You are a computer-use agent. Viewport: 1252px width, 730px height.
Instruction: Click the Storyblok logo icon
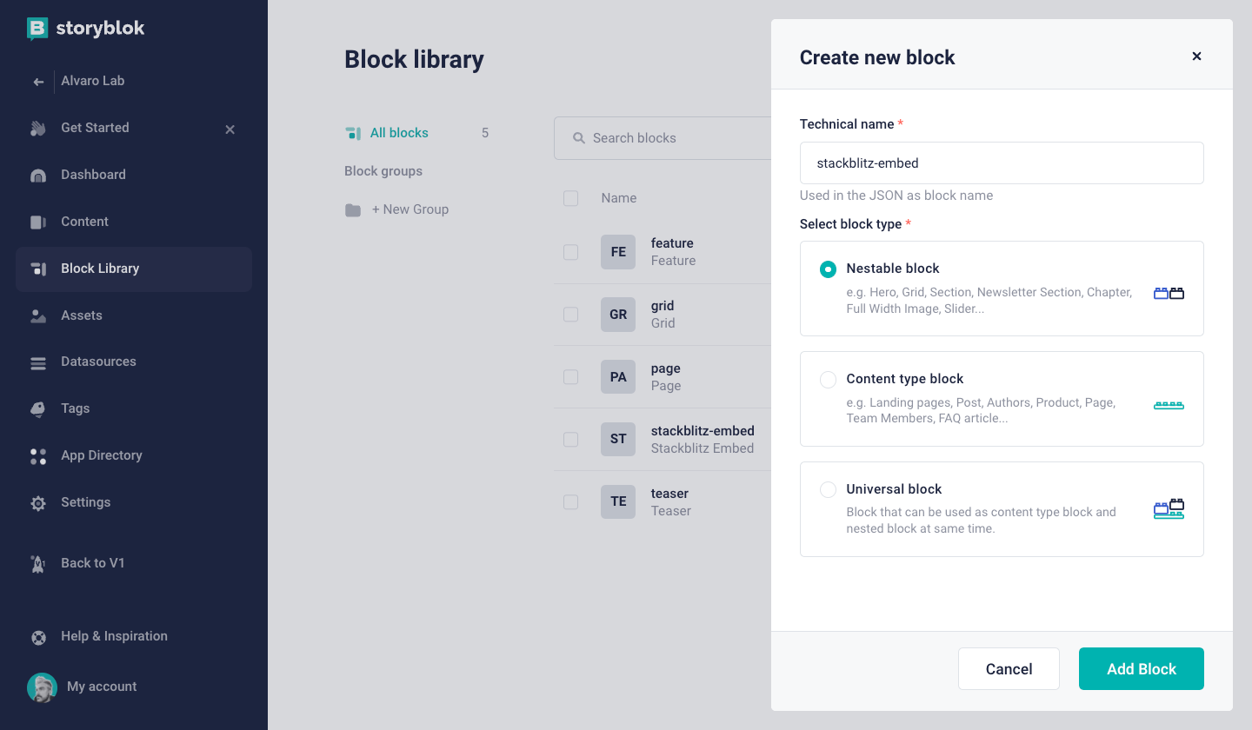(x=37, y=29)
